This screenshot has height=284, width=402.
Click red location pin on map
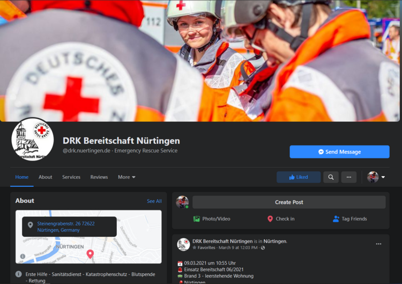coord(90,254)
